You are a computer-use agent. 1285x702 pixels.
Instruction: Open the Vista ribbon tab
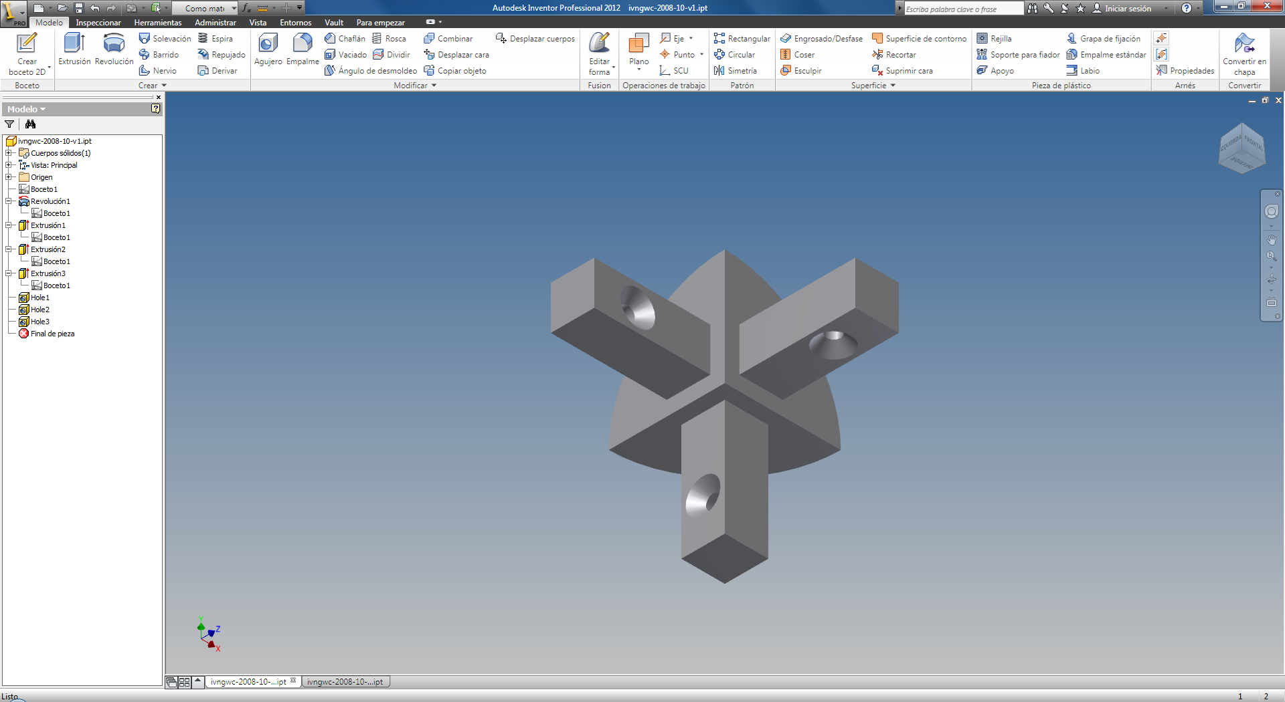click(258, 23)
